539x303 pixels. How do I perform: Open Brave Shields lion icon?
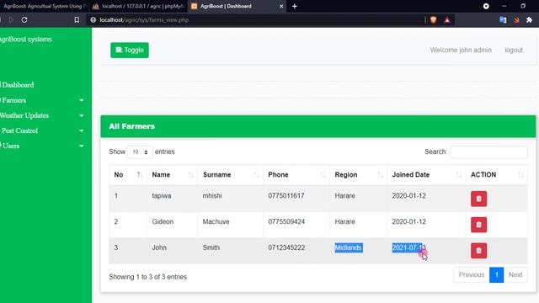[433, 20]
